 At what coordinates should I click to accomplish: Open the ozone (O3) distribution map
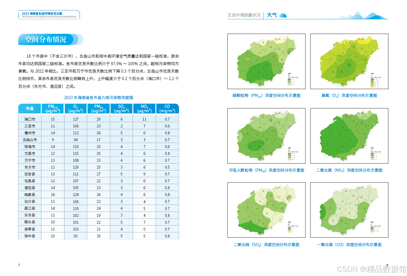click(x=349, y=61)
